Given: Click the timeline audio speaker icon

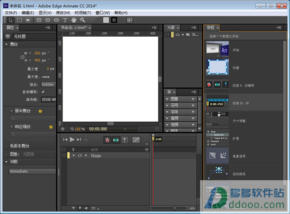Looking at the screenshot, I should click(87, 208).
